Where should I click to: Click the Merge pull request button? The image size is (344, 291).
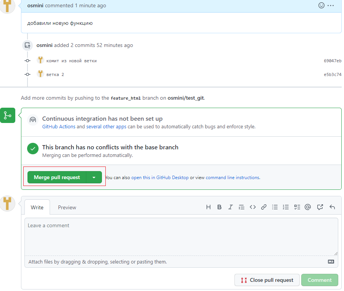click(x=57, y=177)
